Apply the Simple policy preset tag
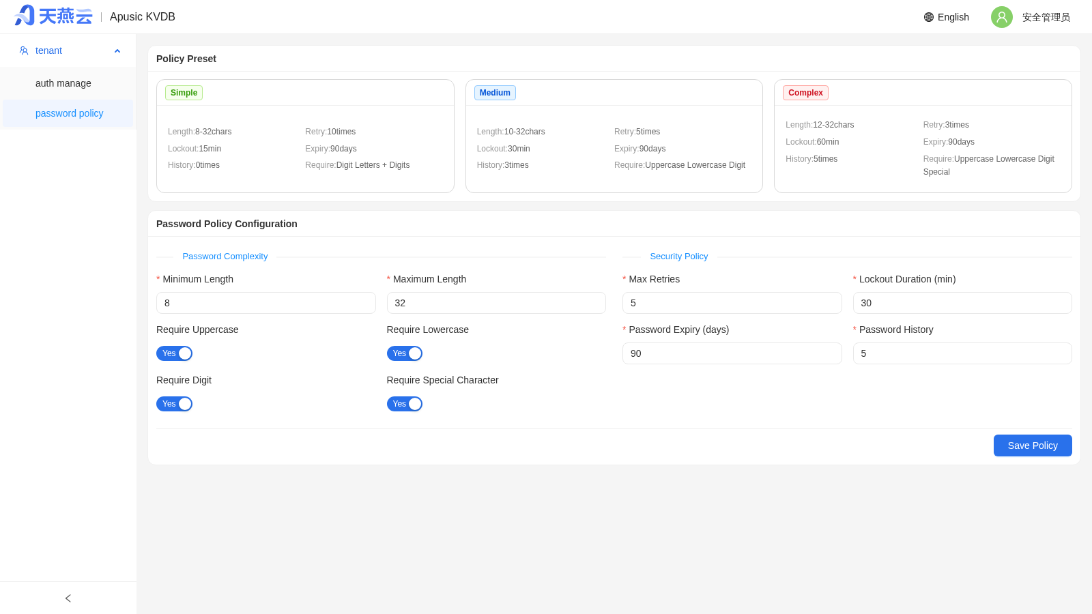 (184, 93)
